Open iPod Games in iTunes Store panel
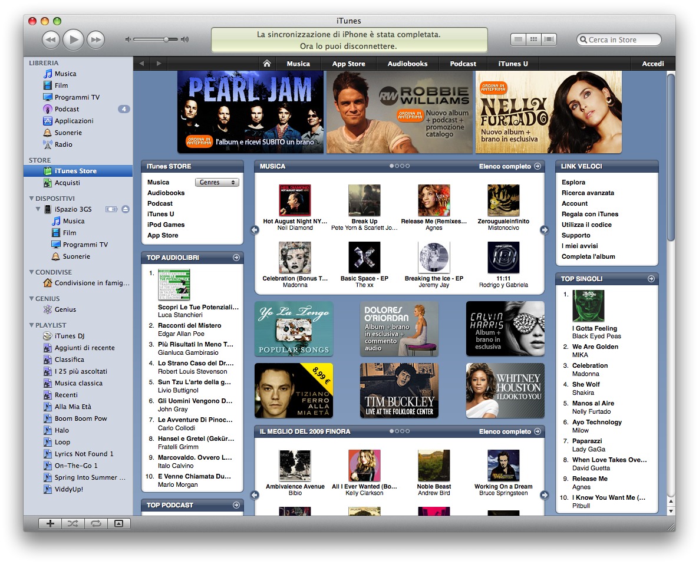The image size is (699, 564). [x=166, y=225]
